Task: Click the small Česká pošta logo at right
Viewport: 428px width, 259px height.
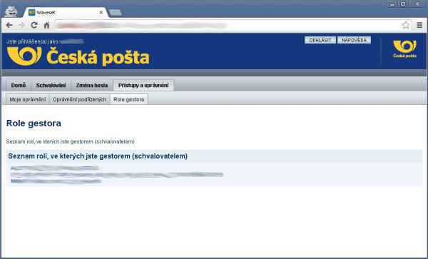Action: point(404,49)
